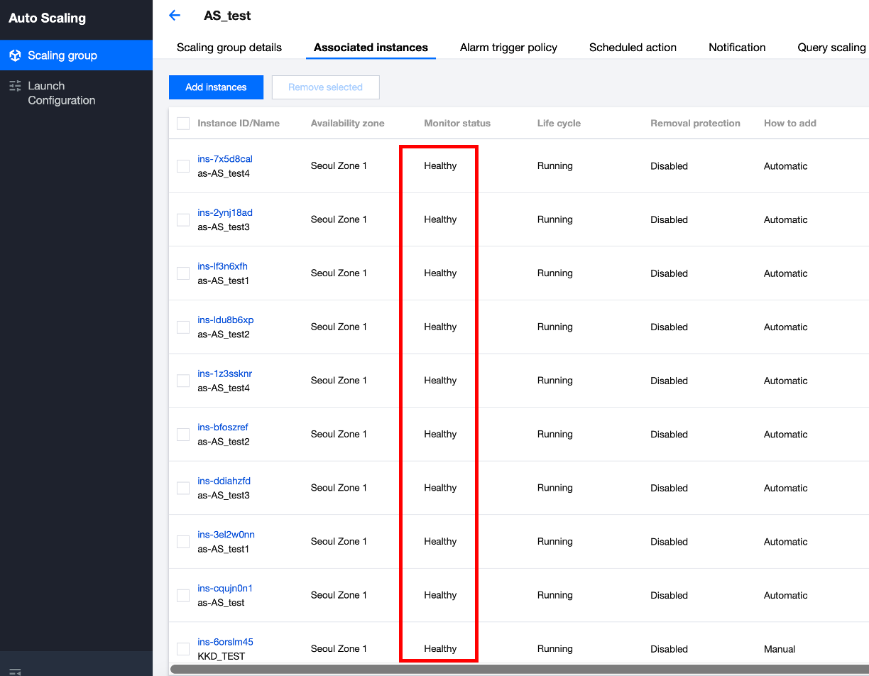Click Running in the ins-2ynj18ad row

555,220
